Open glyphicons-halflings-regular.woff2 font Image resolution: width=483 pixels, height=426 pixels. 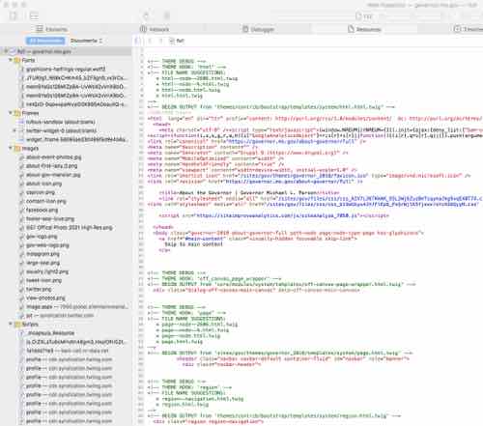[x=66, y=69]
